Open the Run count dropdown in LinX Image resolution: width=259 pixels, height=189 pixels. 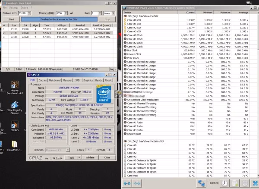click(x=100, y=13)
